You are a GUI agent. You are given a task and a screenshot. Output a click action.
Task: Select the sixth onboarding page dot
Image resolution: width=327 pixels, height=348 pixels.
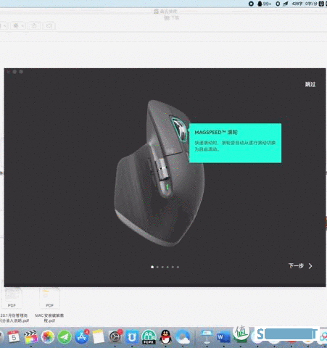(x=178, y=267)
